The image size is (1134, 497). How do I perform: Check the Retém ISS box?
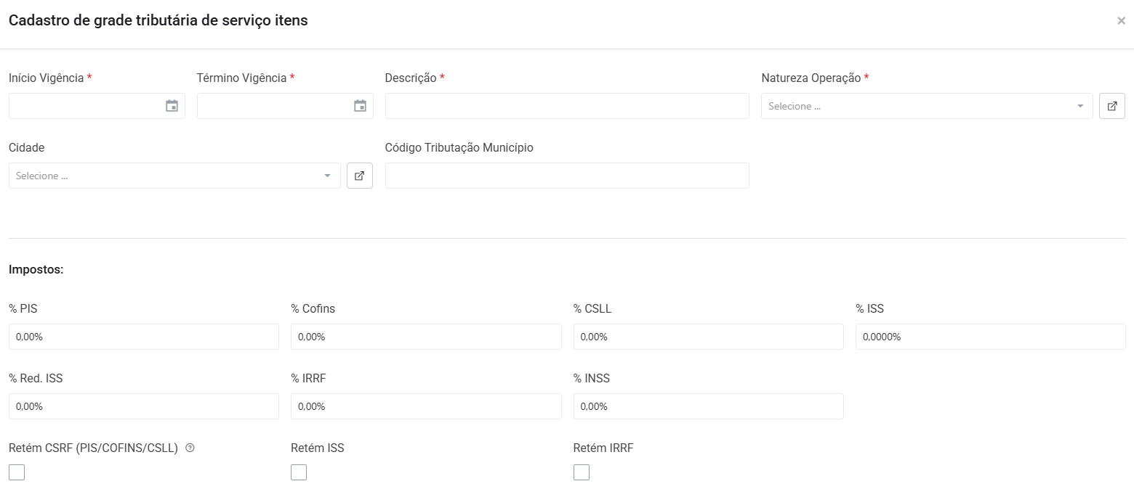299,472
